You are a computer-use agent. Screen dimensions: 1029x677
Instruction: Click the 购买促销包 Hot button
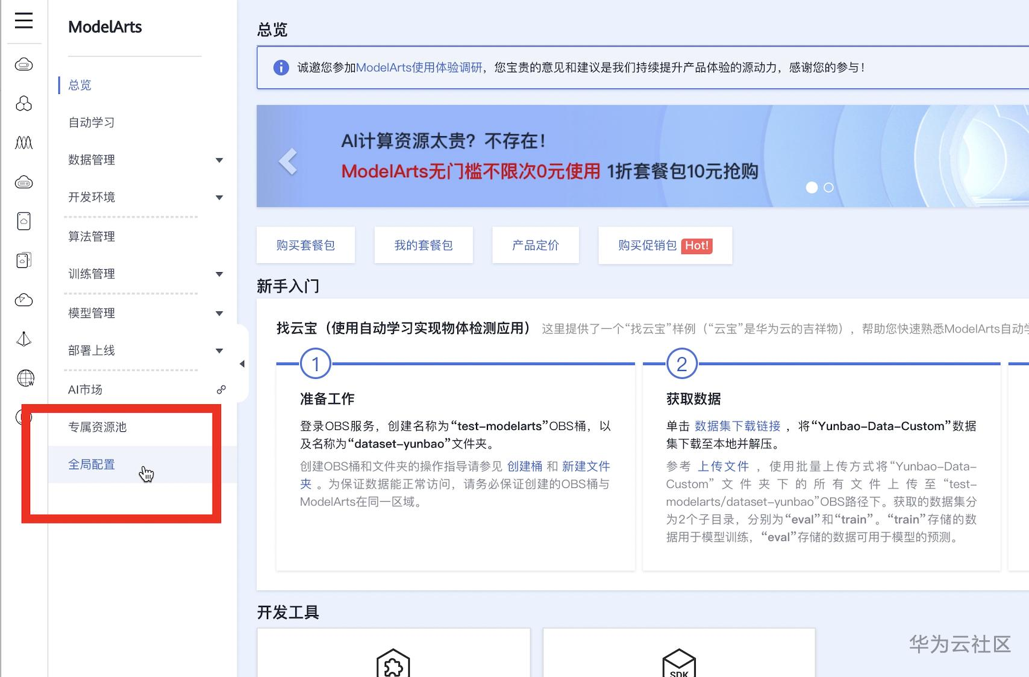tap(665, 245)
